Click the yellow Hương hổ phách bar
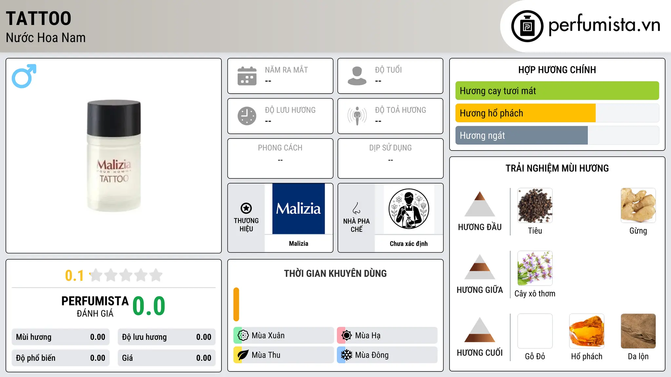Image resolution: width=671 pixels, height=377 pixels. tap(526, 113)
